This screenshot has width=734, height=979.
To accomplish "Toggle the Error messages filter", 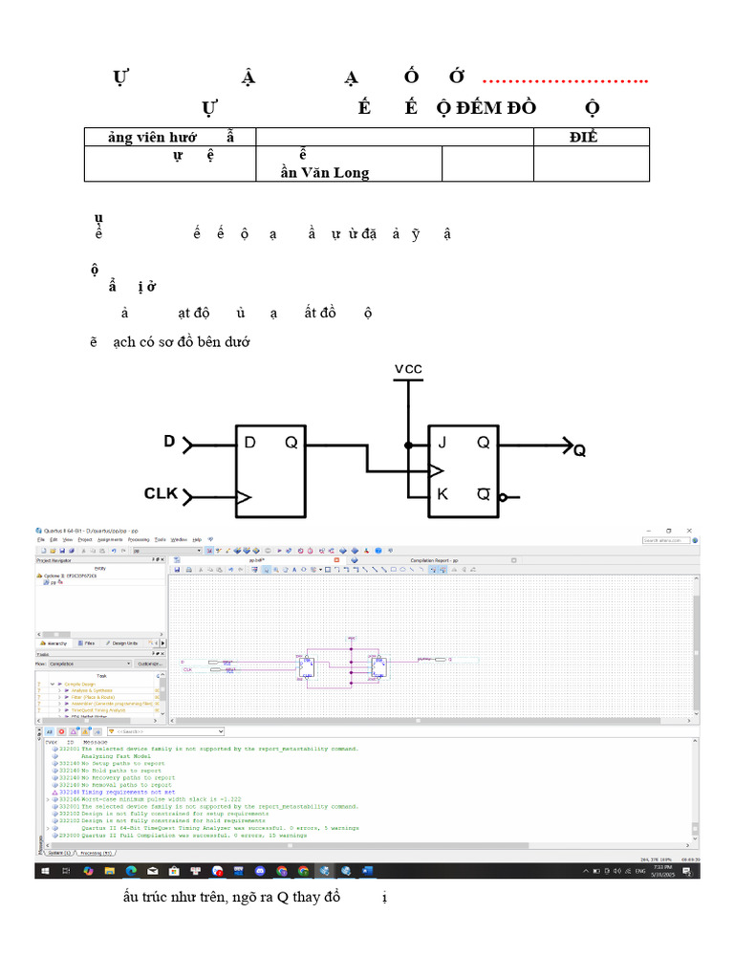I will [61, 731].
